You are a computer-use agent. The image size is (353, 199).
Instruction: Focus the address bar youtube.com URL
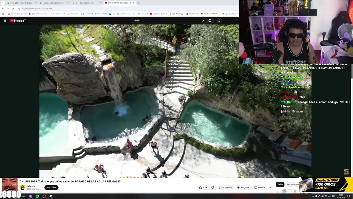37,9
